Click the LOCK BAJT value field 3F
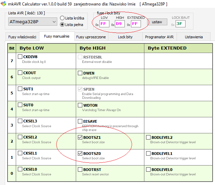Image resolution: width=215 pixels, height=185 pixels. 180,24
